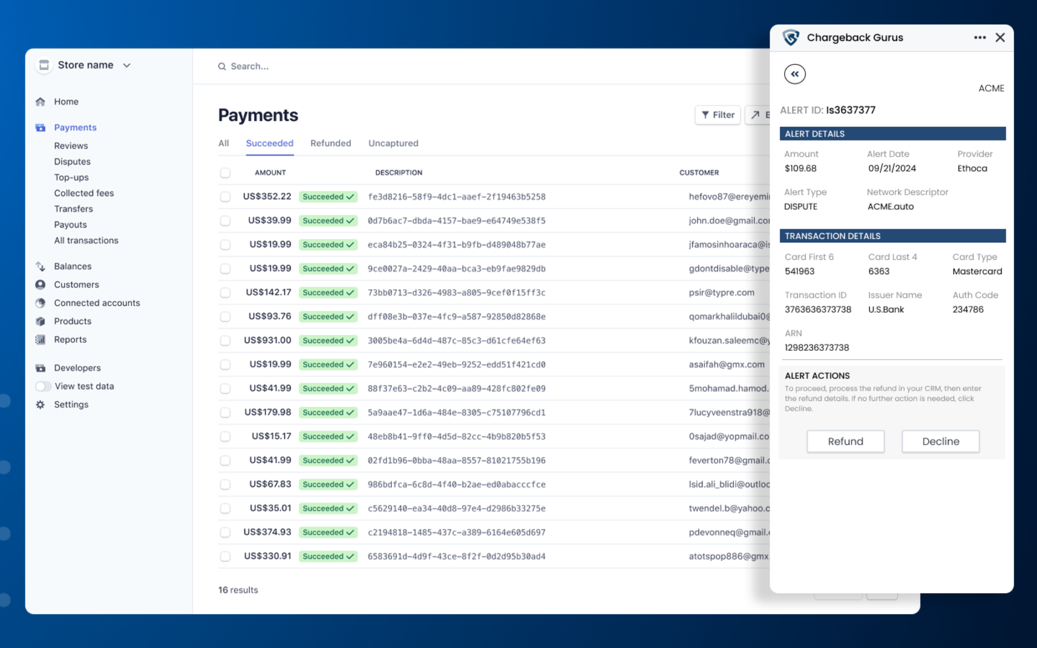Viewport: 1037px width, 648px height.
Task: Click the Connected accounts pie icon
Action: (40, 303)
